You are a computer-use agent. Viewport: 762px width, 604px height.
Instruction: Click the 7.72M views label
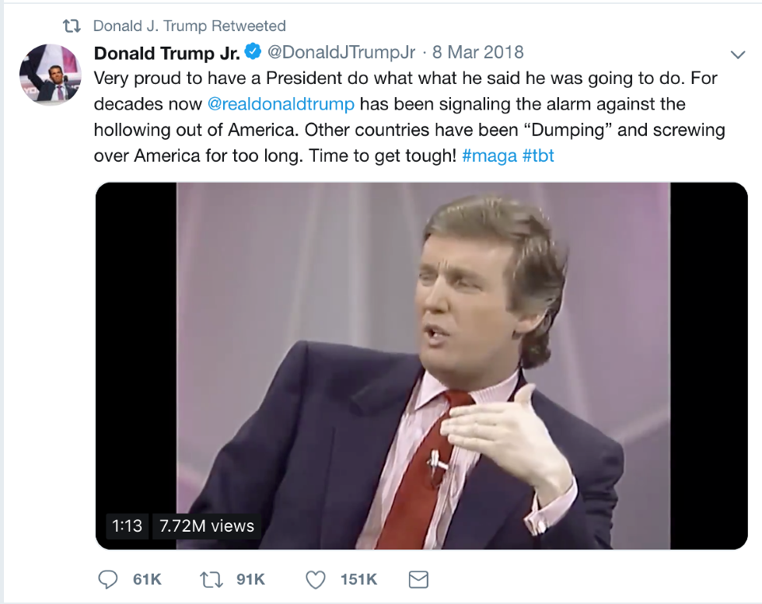207,526
